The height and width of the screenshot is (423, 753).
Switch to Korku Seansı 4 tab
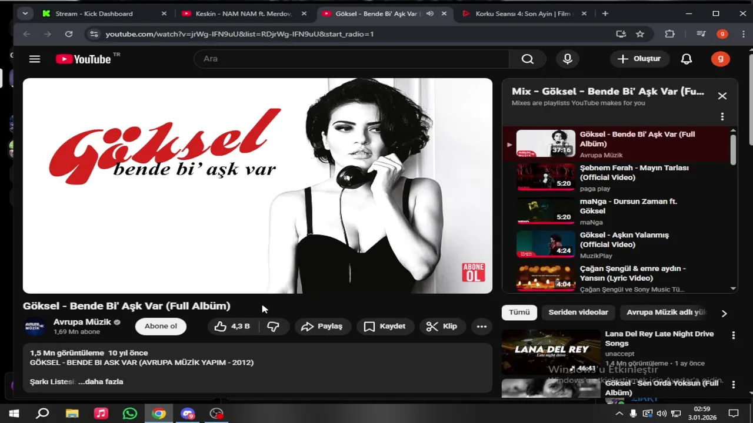524,14
